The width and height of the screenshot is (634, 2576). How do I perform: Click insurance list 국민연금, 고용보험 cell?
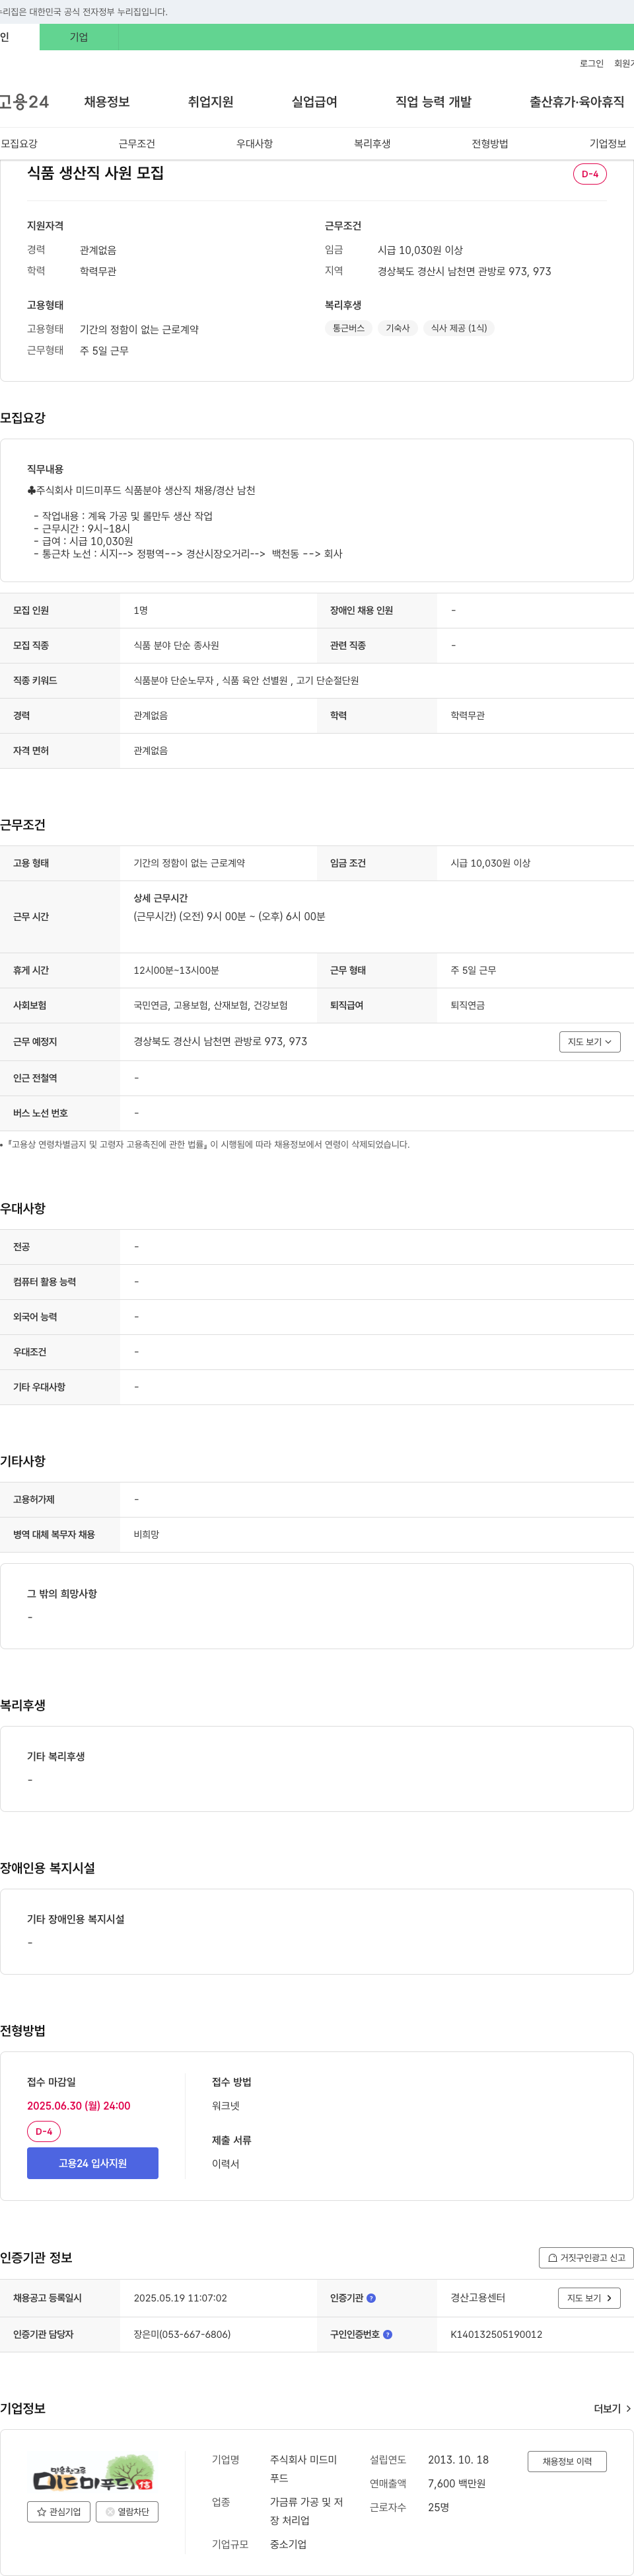pyautogui.click(x=211, y=1005)
